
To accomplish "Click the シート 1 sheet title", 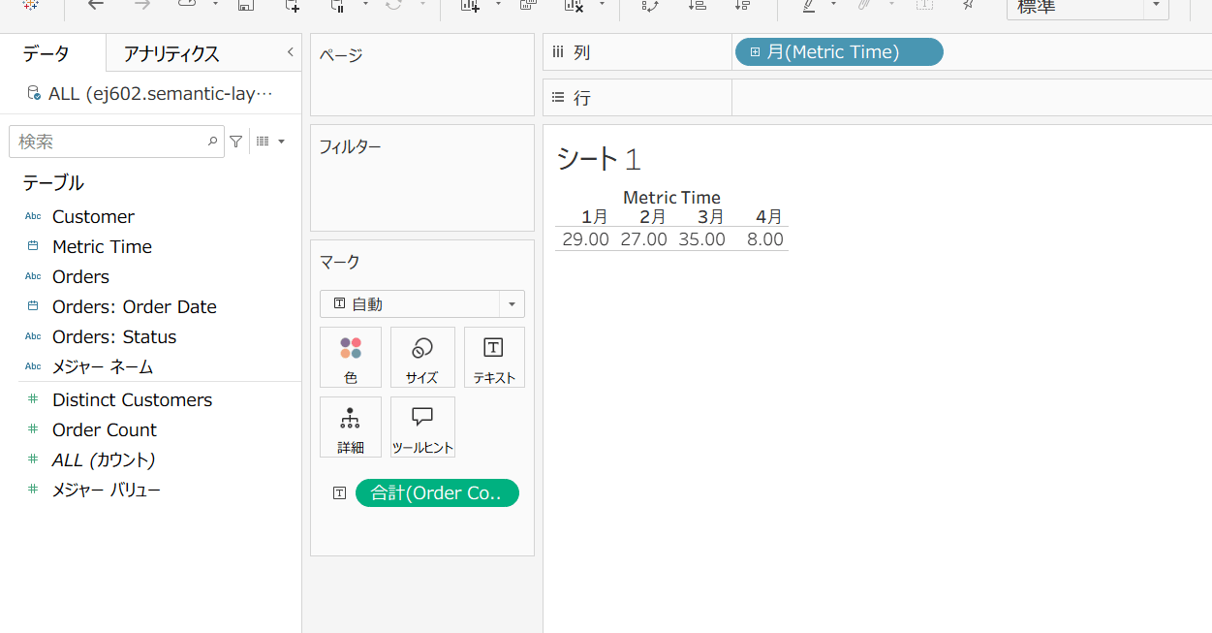I will click(x=599, y=159).
